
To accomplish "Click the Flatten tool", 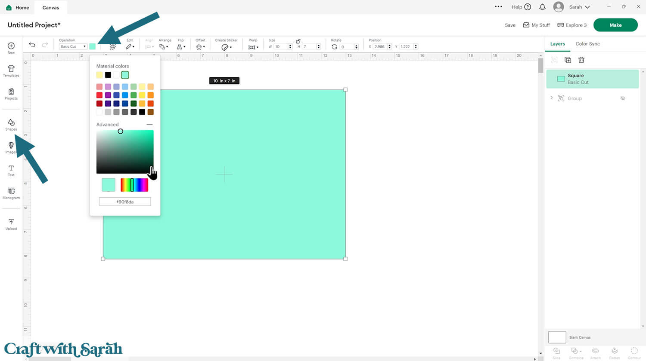I will coord(615,352).
